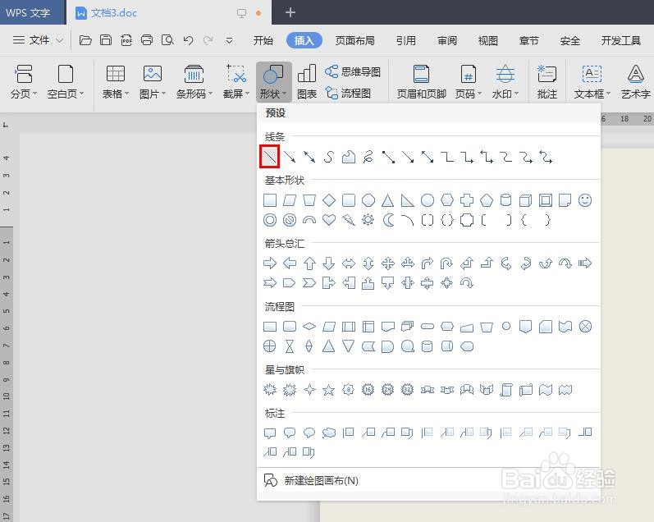
Task: Select the single arrow line shape
Action: tap(290, 157)
